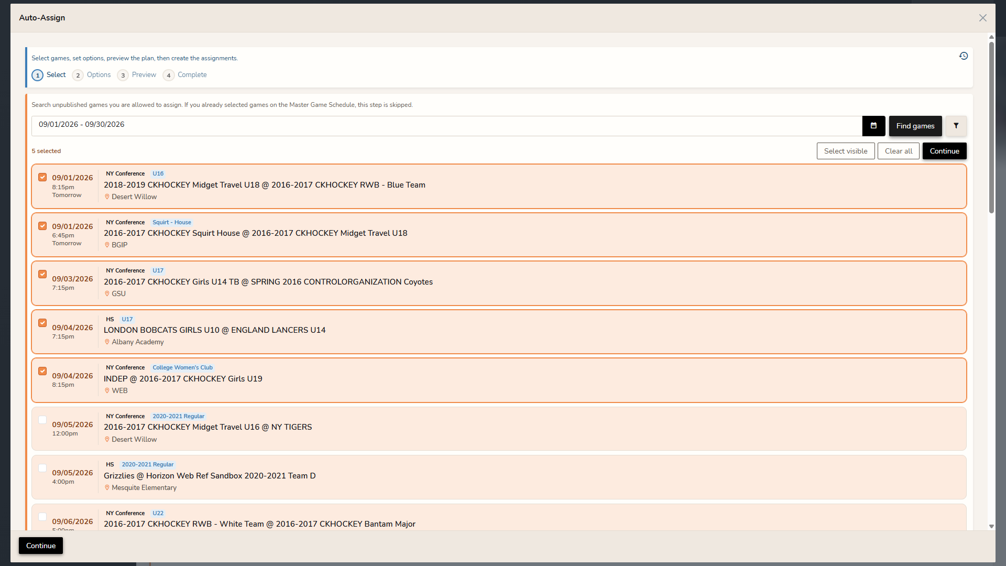This screenshot has height=566, width=1006.
Task: Click the date range input field
Action: click(x=446, y=126)
